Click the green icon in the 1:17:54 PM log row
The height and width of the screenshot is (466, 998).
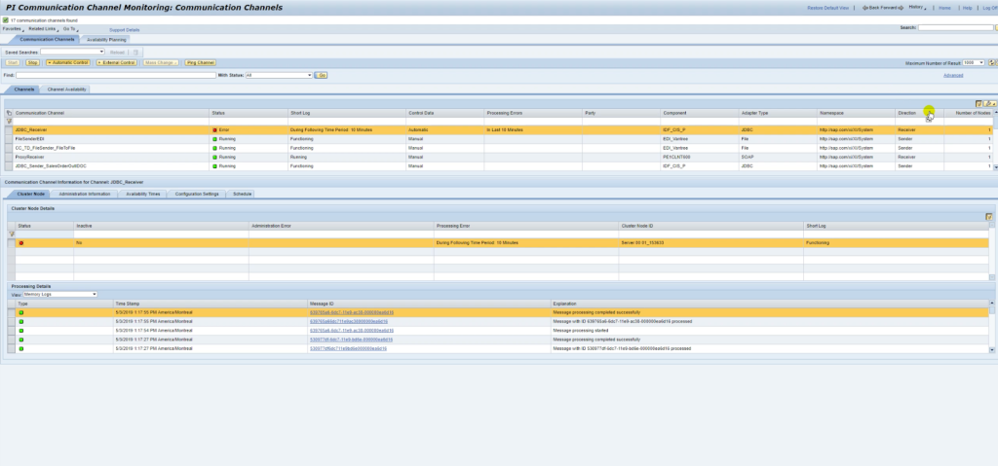pos(21,331)
